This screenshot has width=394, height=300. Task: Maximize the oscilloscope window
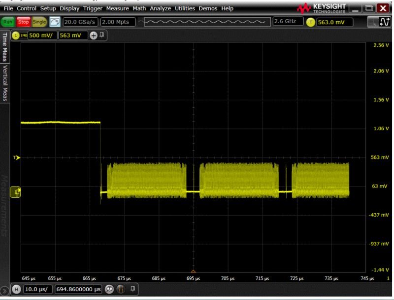pyautogui.click(x=369, y=8)
